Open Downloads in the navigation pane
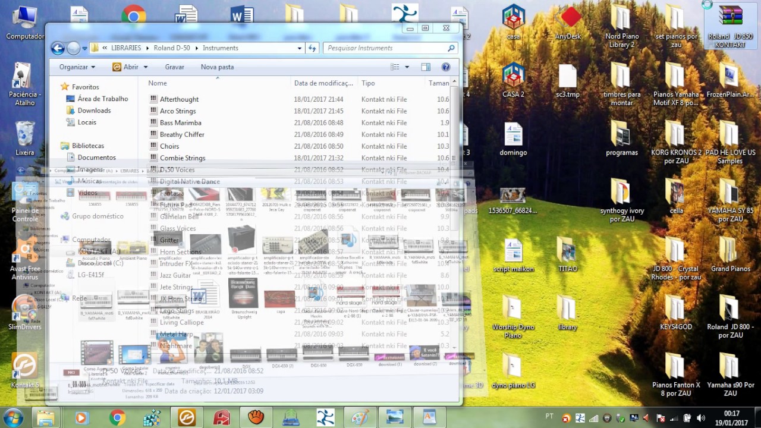761x428 pixels. (x=94, y=111)
